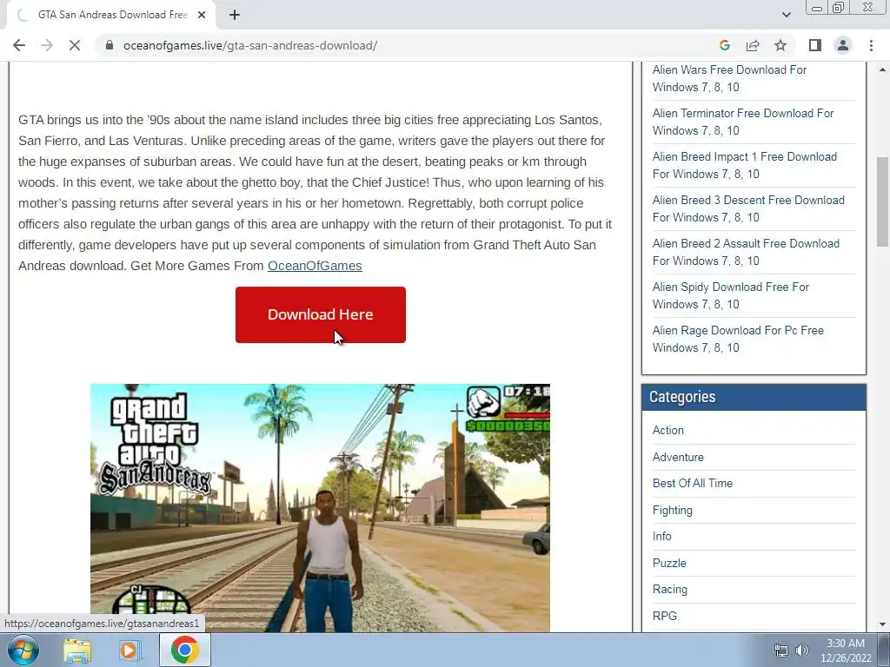Select the Fighting category
This screenshot has width=890, height=667.
[672, 510]
